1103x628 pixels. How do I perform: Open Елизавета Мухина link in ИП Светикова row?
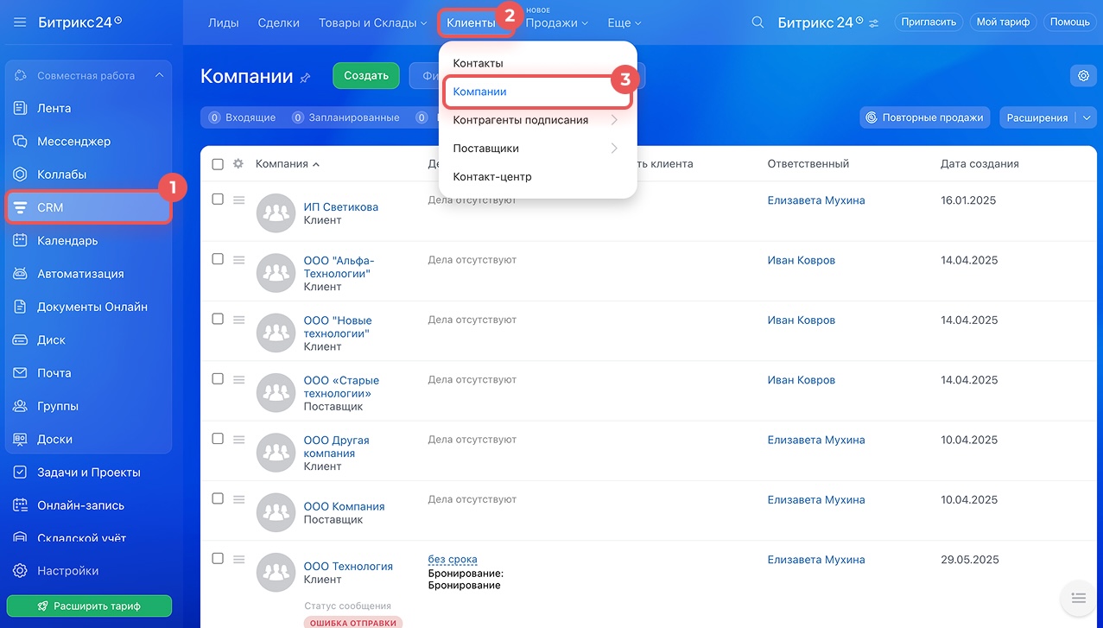point(816,200)
